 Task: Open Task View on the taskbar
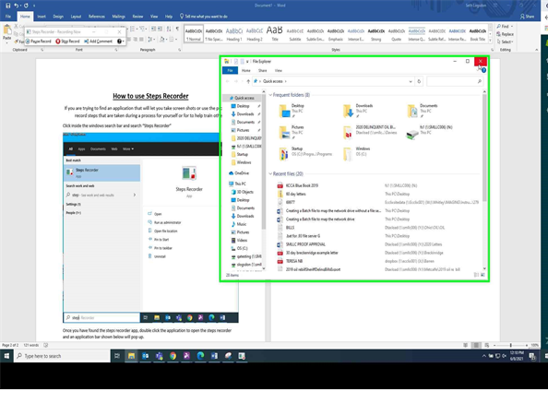pyautogui.click(x=117, y=356)
